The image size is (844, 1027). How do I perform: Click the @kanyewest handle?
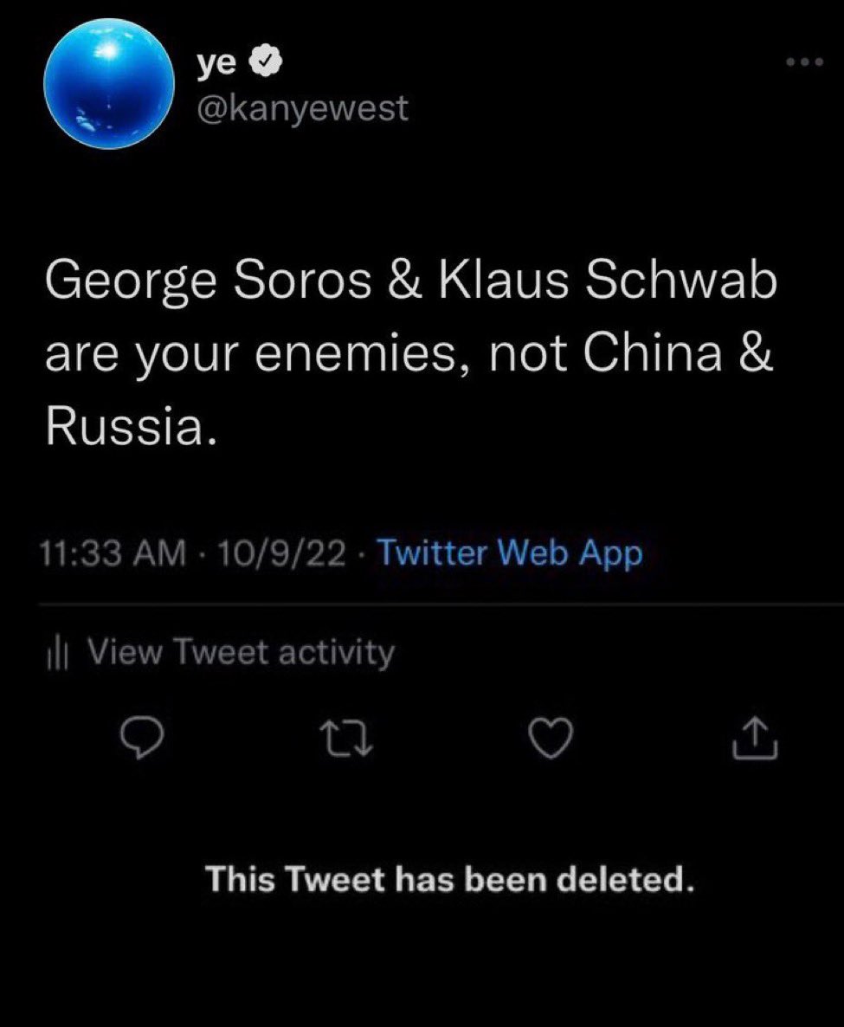pos(302,108)
